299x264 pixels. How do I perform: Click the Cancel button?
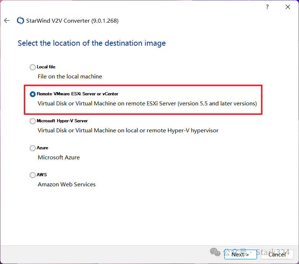coord(277,254)
